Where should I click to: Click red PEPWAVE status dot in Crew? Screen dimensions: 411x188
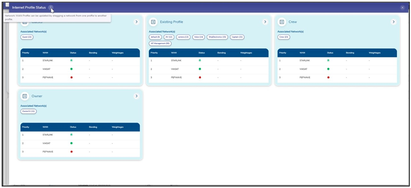point(328,77)
